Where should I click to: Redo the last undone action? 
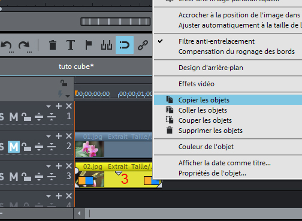pyautogui.click(x=25, y=46)
